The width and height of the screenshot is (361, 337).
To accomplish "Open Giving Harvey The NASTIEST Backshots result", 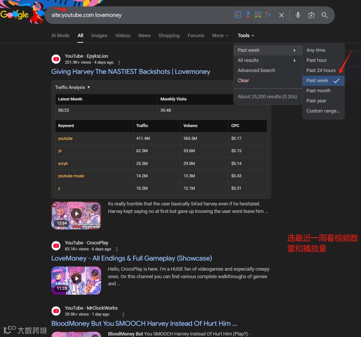I will point(131,72).
